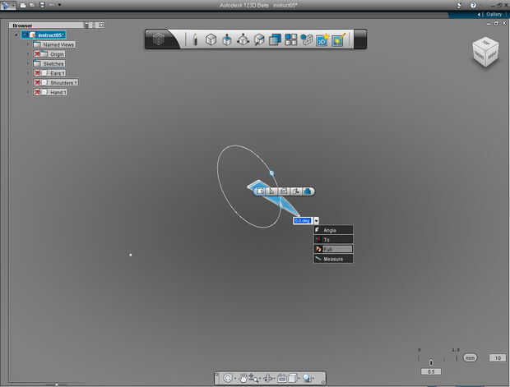Click the blue sphere display icon
Image resolution: width=510 pixels, height=387 pixels.
coord(307,378)
